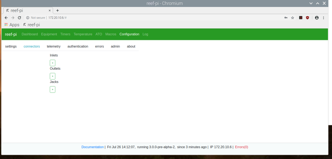Open the reef-pi bookmark in bookmarks bar

pyautogui.click(x=31, y=25)
